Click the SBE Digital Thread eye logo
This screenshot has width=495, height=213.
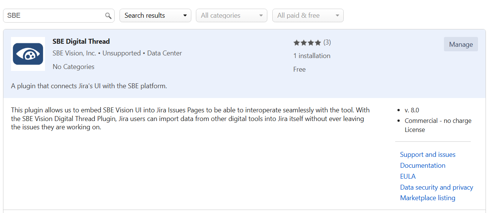(x=28, y=54)
